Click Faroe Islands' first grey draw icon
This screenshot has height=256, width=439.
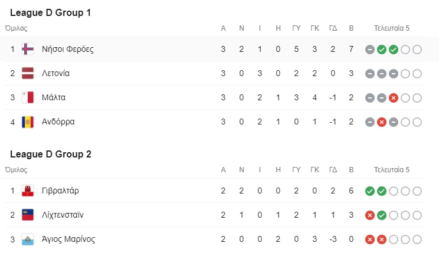[370, 50]
